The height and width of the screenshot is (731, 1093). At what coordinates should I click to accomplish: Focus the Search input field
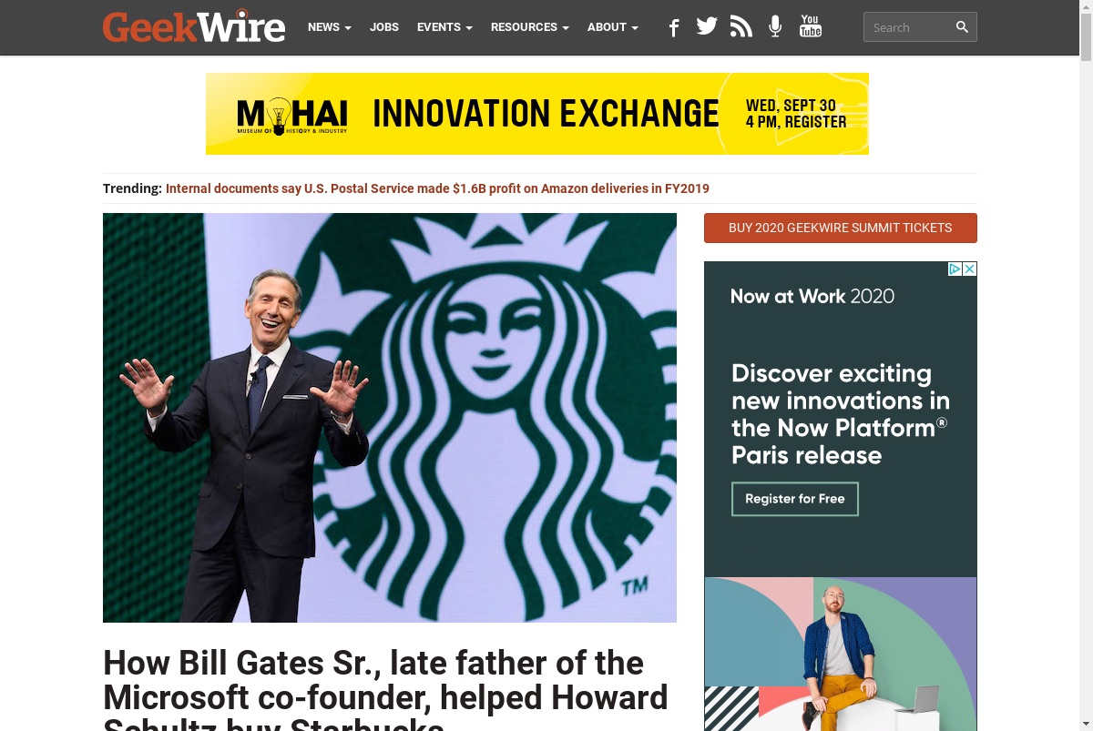[910, 27]
